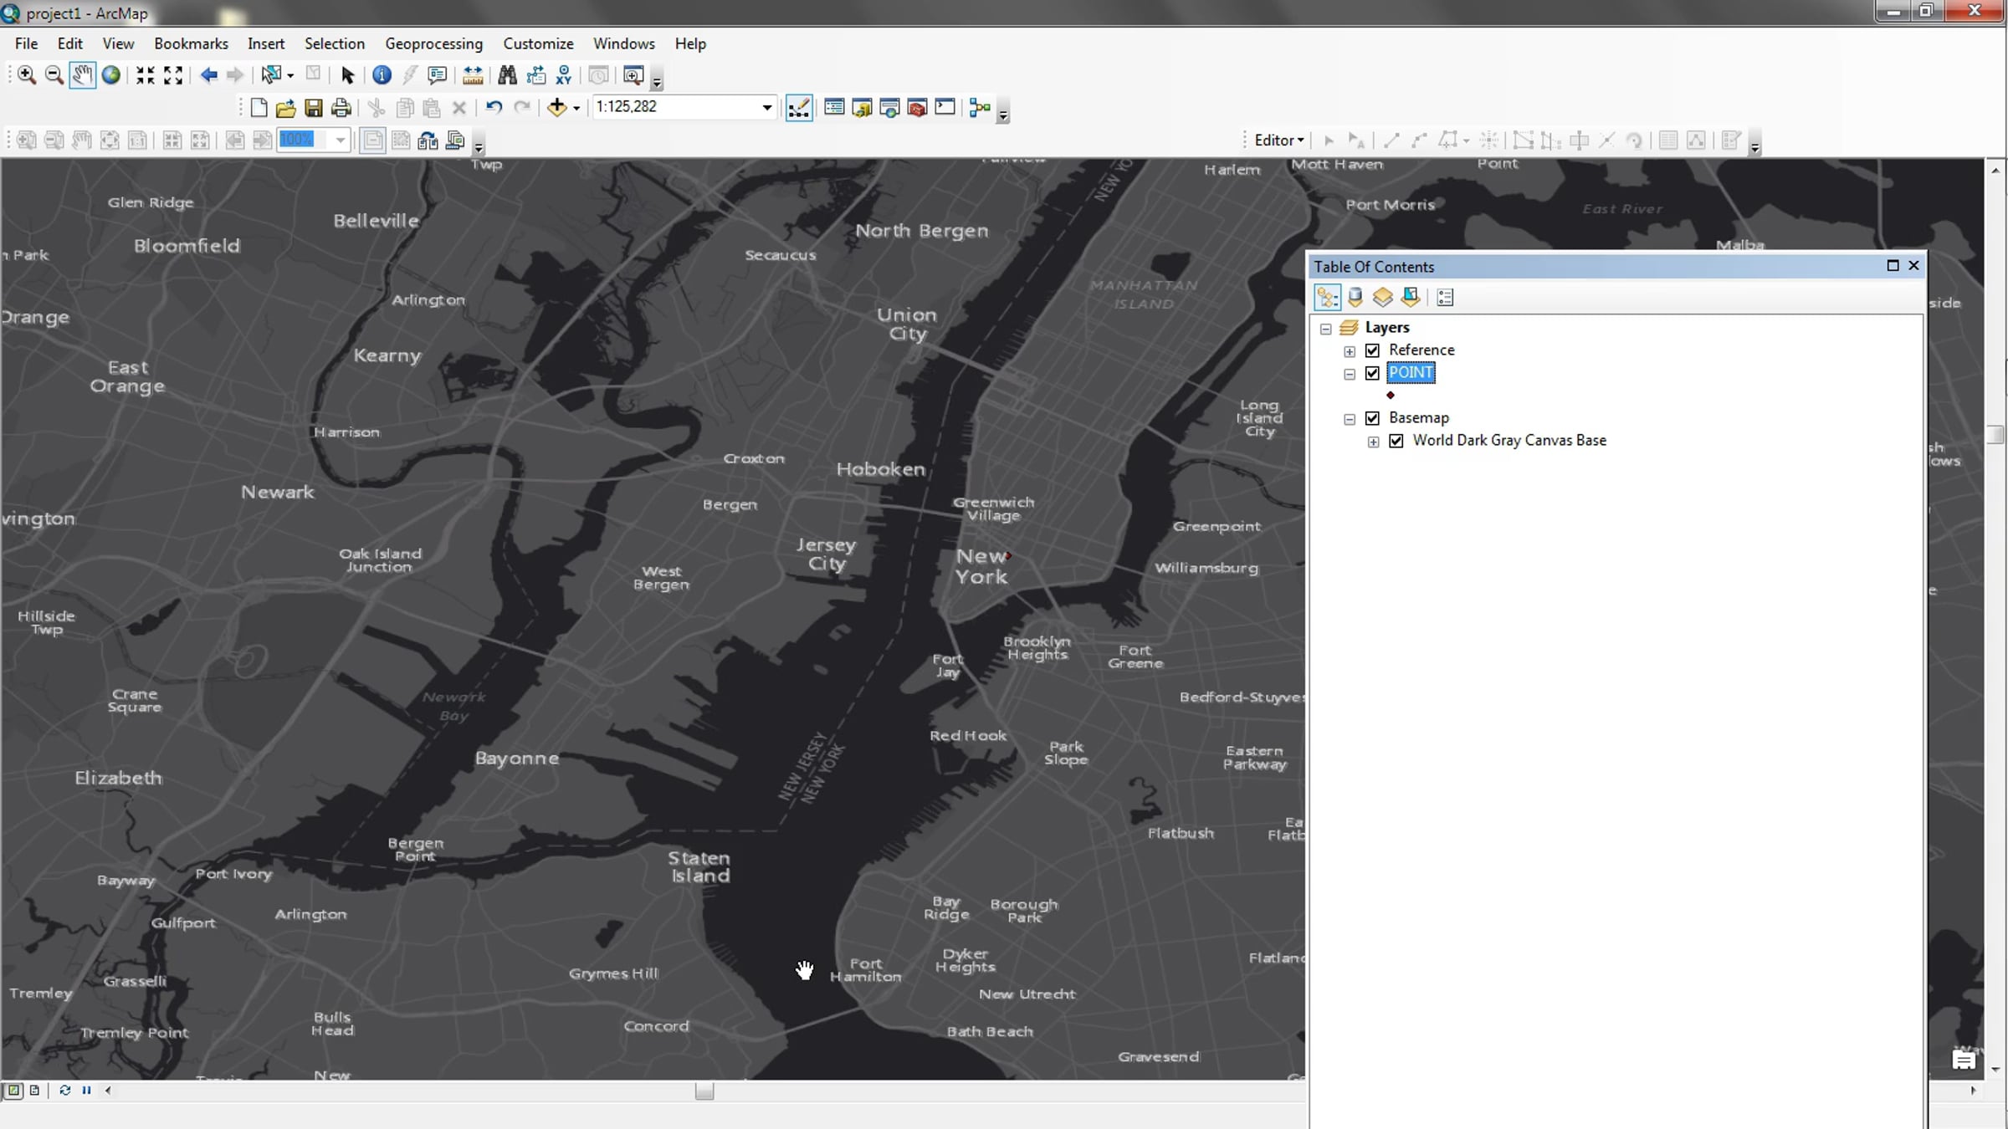Collapse the Basemap group layer
Viewport: 2008px width, 1129px height.
click(x=1350, y=419)
